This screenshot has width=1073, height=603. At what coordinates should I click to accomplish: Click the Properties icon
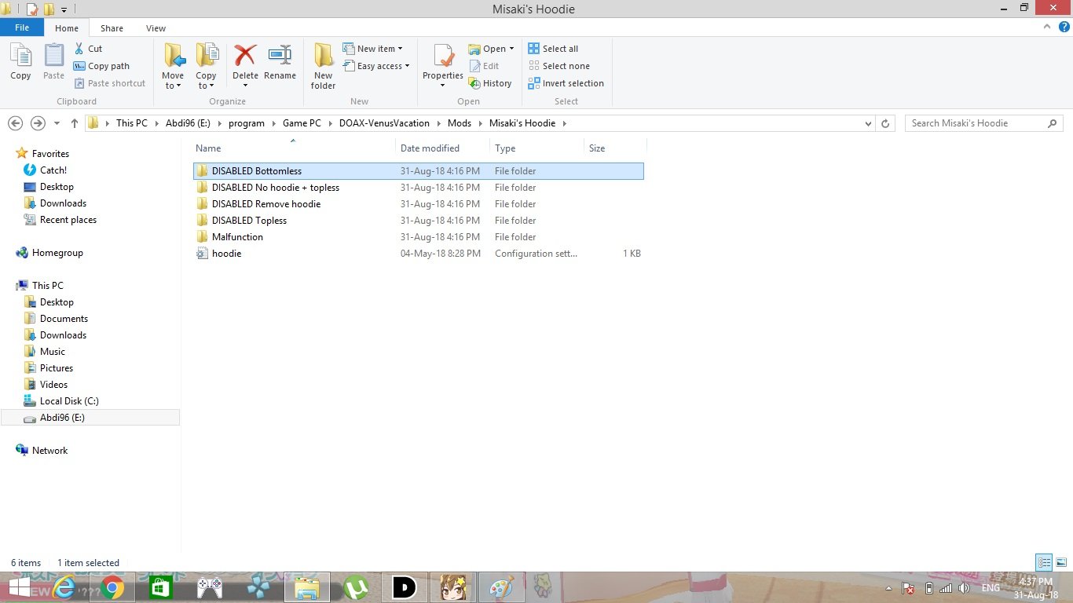point(443,57)
